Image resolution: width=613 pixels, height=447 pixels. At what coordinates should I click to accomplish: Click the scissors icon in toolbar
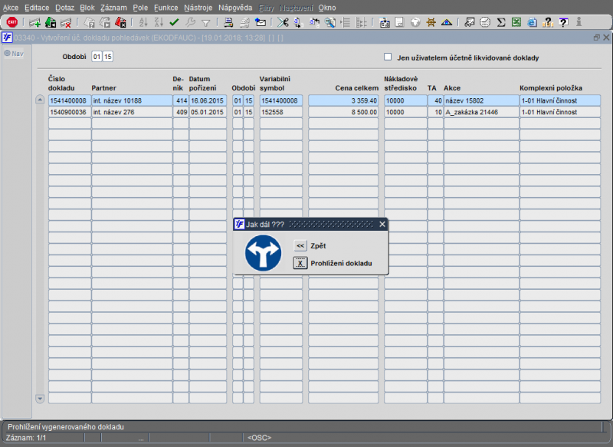coord(282,22)
